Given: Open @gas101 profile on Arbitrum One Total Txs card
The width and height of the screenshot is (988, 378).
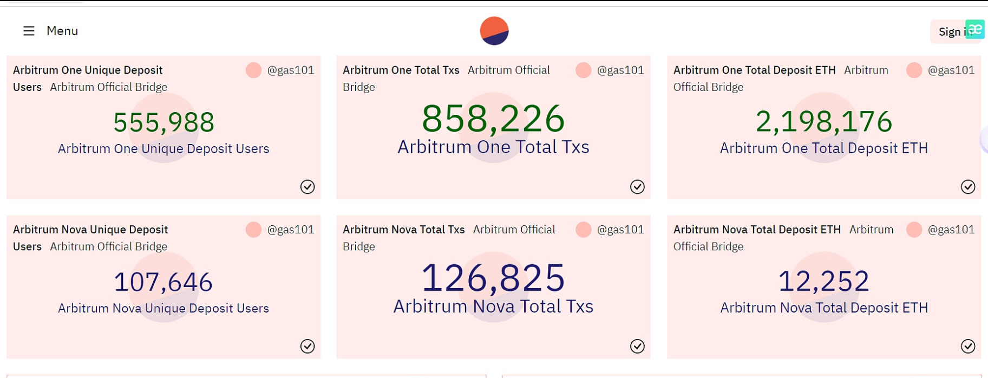Looking at the screenshot, I should click(x=620, y=70).
